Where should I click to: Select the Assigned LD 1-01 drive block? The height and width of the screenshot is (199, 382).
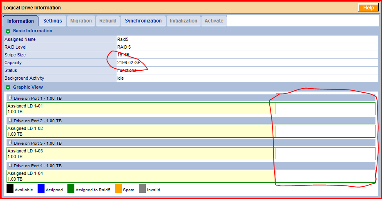139,109
